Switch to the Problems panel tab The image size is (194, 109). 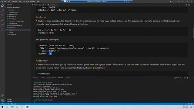pos(35,78)
